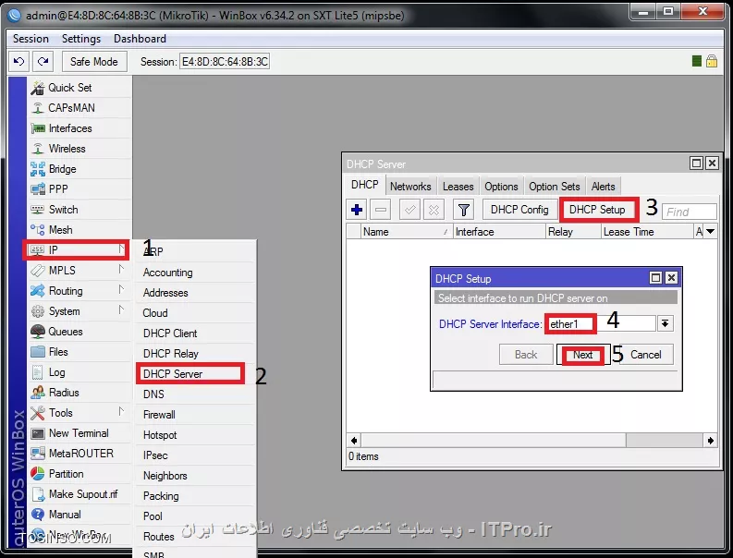Select DHCP Relay in IP submenu
The height and width of the screenshot is (558, 733).
point(194,354)
